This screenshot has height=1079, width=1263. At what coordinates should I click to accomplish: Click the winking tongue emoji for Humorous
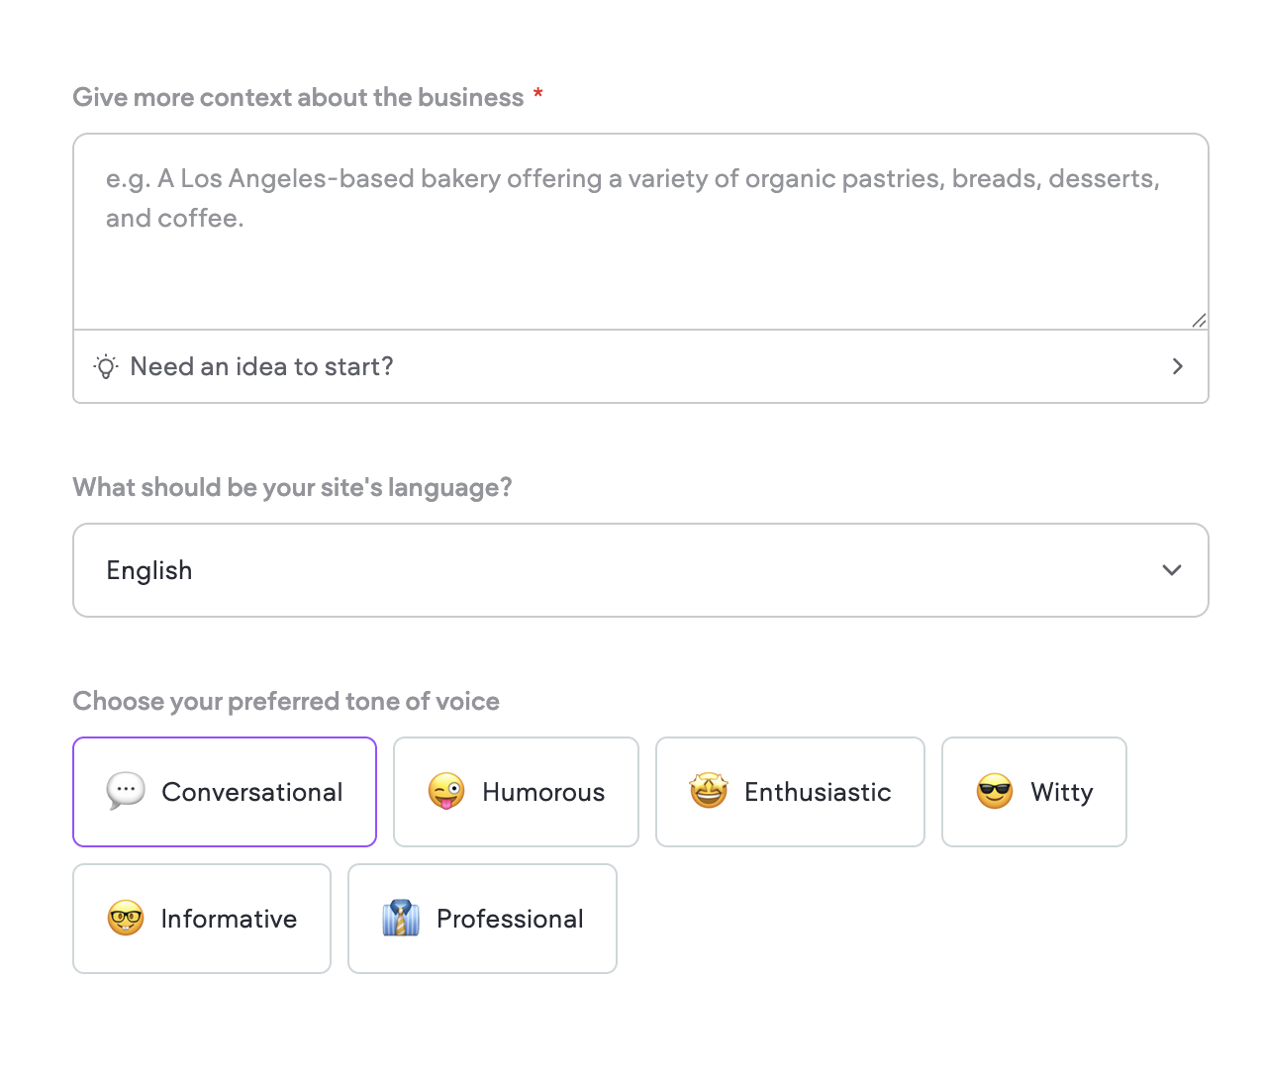click(446, 792)
